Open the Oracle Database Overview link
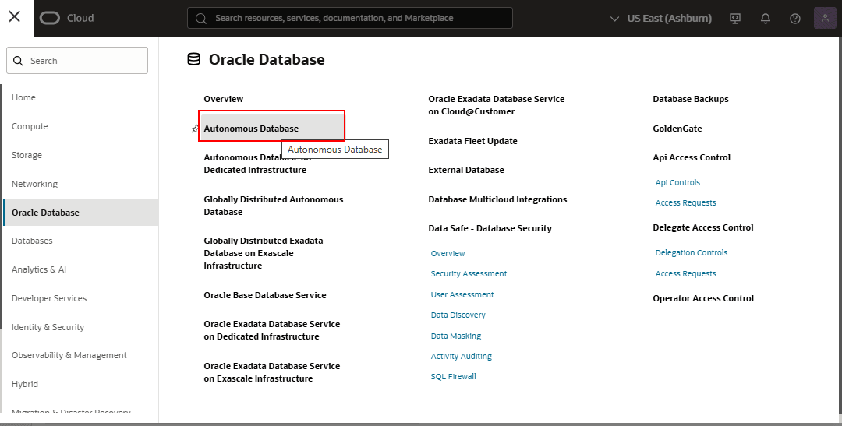Screen dimensions: 842x426 tap(224, 99)
